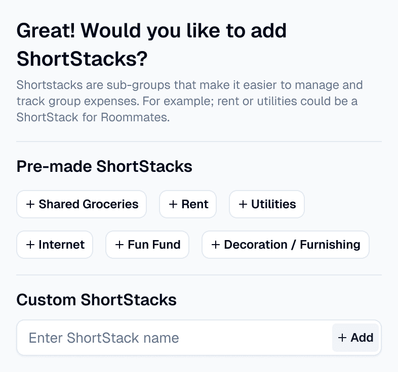
Task: Click the Custom ShortStacks heading
Action: click(97, 300)
